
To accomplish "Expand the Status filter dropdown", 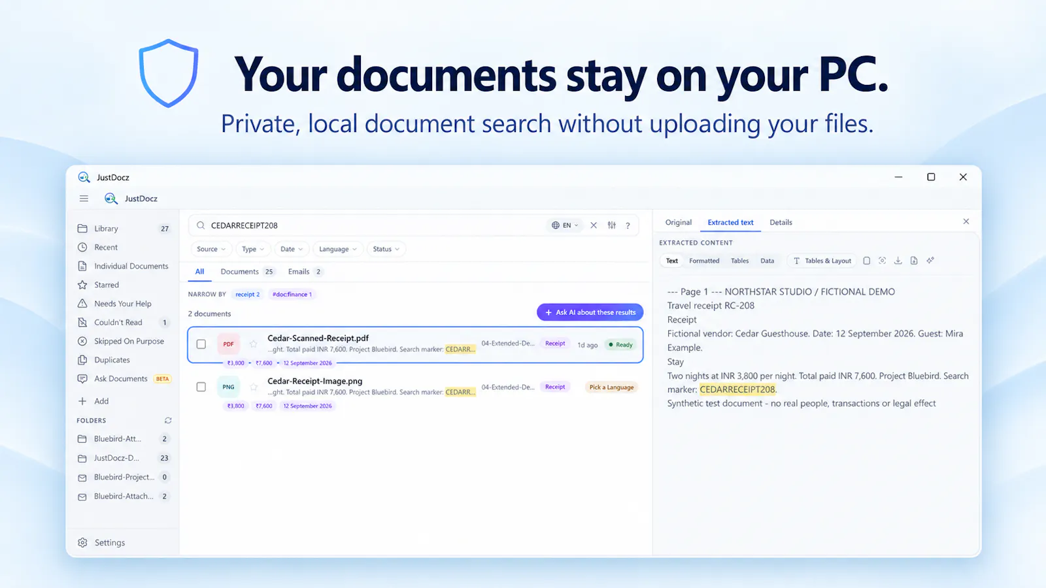I will [x=386, y=249].
